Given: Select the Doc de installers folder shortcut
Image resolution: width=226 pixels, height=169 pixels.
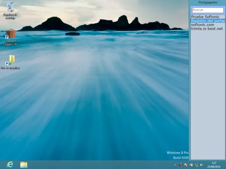Looking at the screenshot, I should coord(11,60).
